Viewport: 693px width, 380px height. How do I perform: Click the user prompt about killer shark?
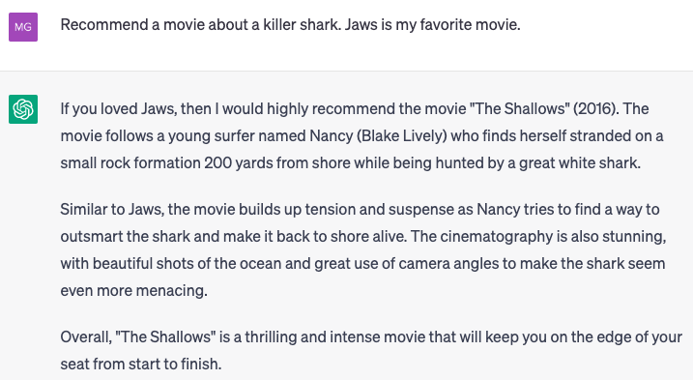pyautogui.click(x=290, y=25)
